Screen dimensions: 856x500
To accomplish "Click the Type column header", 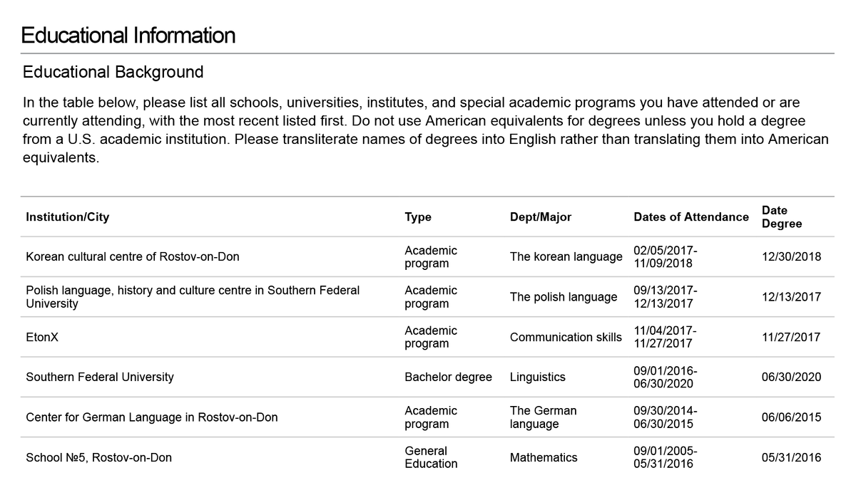I will click(418, 217).
